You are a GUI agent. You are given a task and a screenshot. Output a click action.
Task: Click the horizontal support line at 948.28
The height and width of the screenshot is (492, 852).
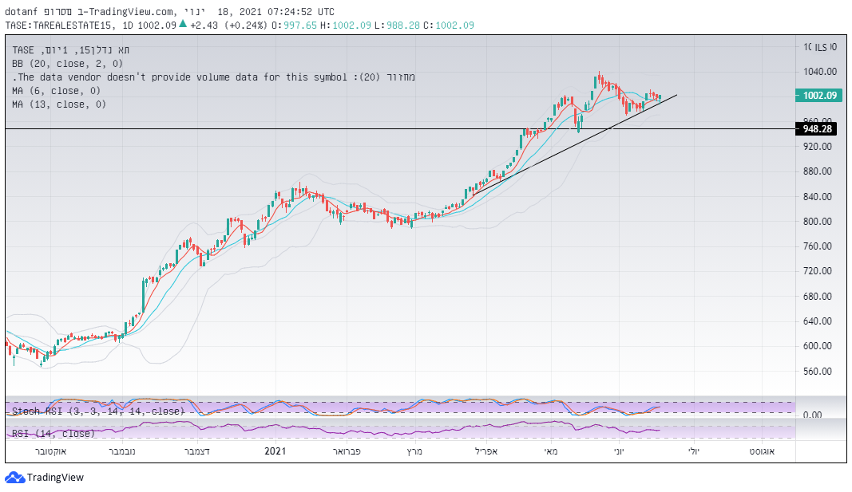tap(400, 129)
